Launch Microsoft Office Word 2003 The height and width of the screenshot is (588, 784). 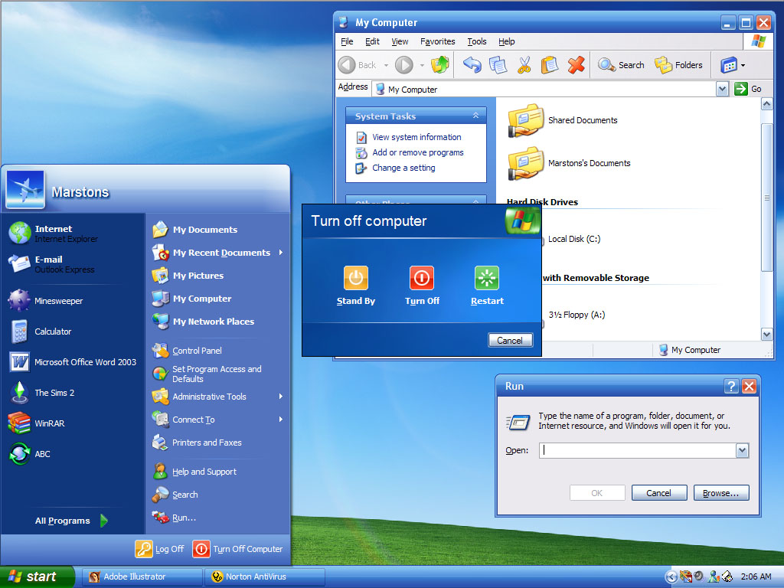click(73, 361)
